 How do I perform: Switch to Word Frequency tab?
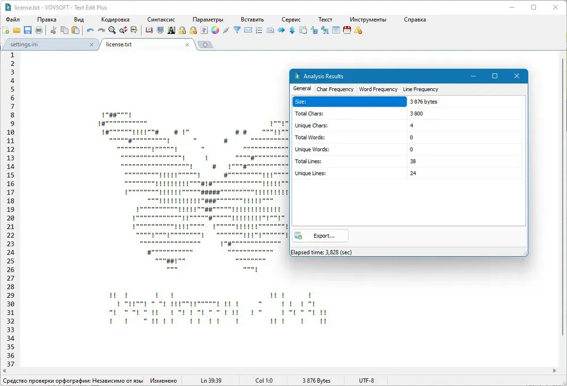coord(378,89)
